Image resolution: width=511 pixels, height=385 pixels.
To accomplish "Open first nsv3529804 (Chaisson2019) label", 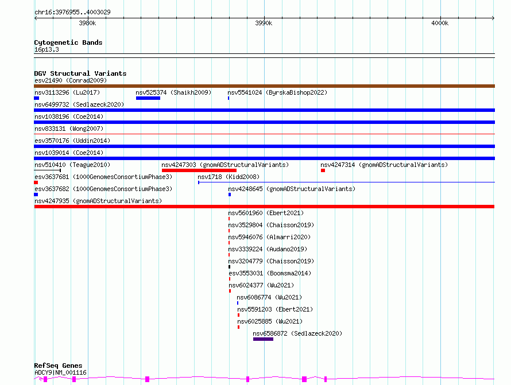I will (271, 225).
